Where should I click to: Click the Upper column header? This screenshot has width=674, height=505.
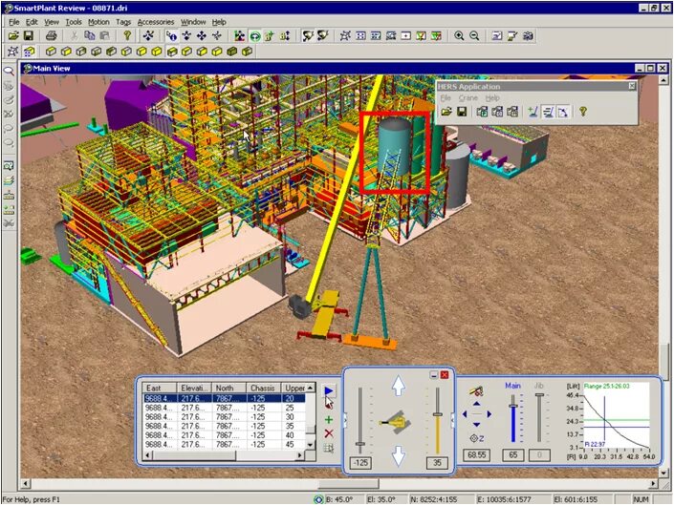click(294, 388)
